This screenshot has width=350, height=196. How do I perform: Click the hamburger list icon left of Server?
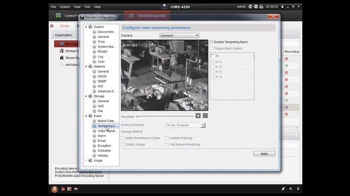[x=52, y=26]
